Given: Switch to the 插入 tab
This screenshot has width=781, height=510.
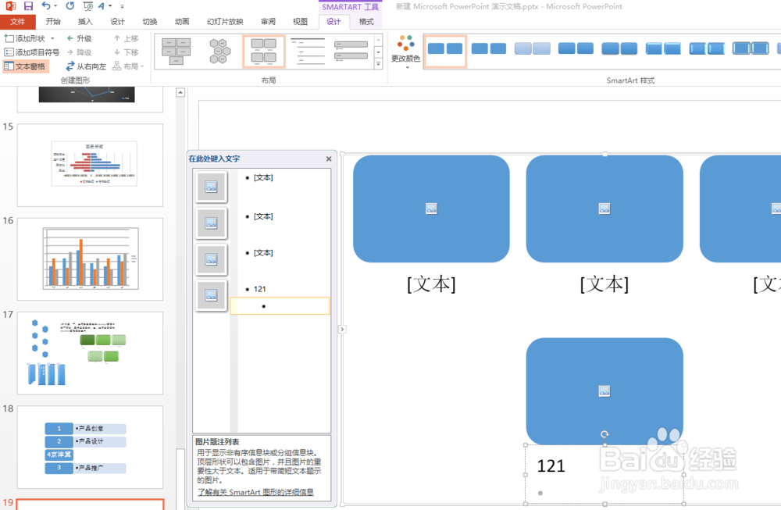Looking at the screenshot, I should click(85, 21).
